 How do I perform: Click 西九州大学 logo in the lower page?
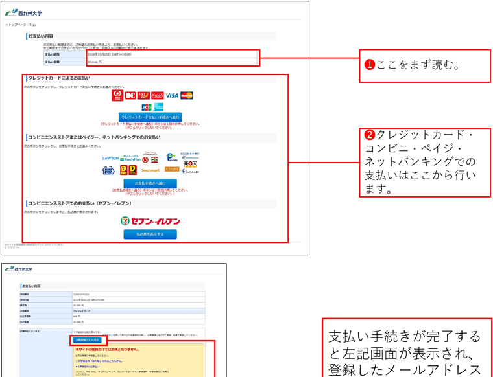[x=19, y=269]
